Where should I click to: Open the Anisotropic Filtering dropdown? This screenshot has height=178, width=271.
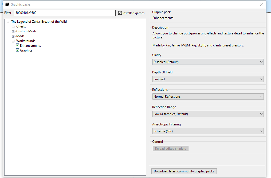[208, 131]
